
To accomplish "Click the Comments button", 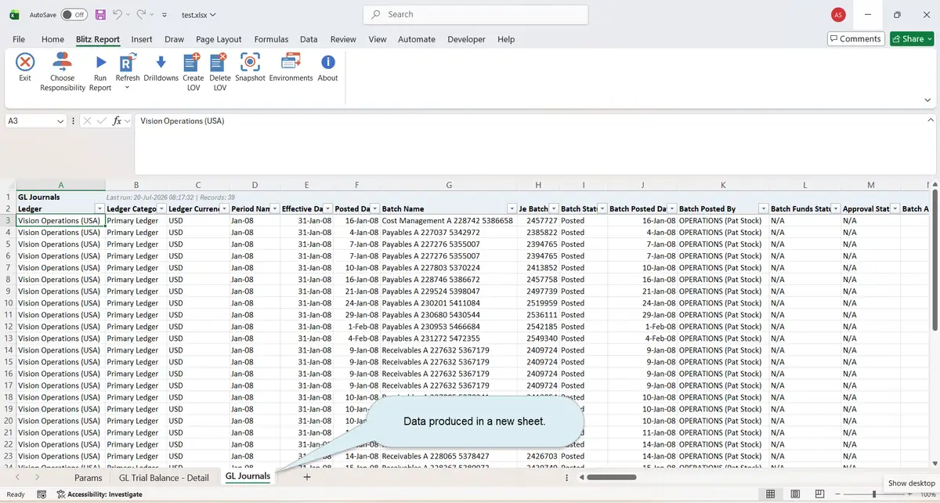I will [x=855, y=39].
